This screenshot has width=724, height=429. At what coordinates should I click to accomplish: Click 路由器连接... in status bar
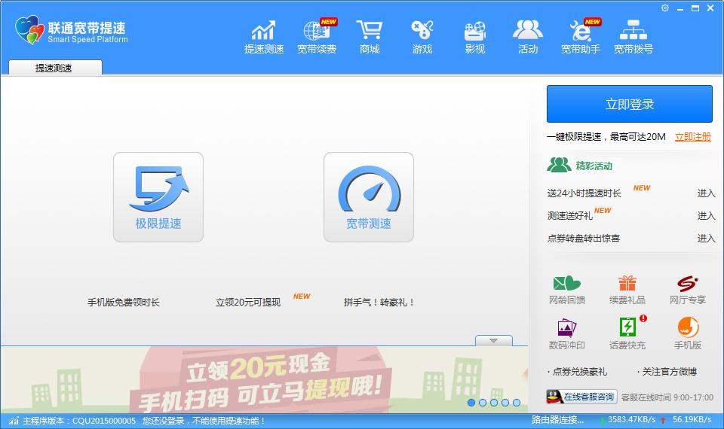[558, 420]
